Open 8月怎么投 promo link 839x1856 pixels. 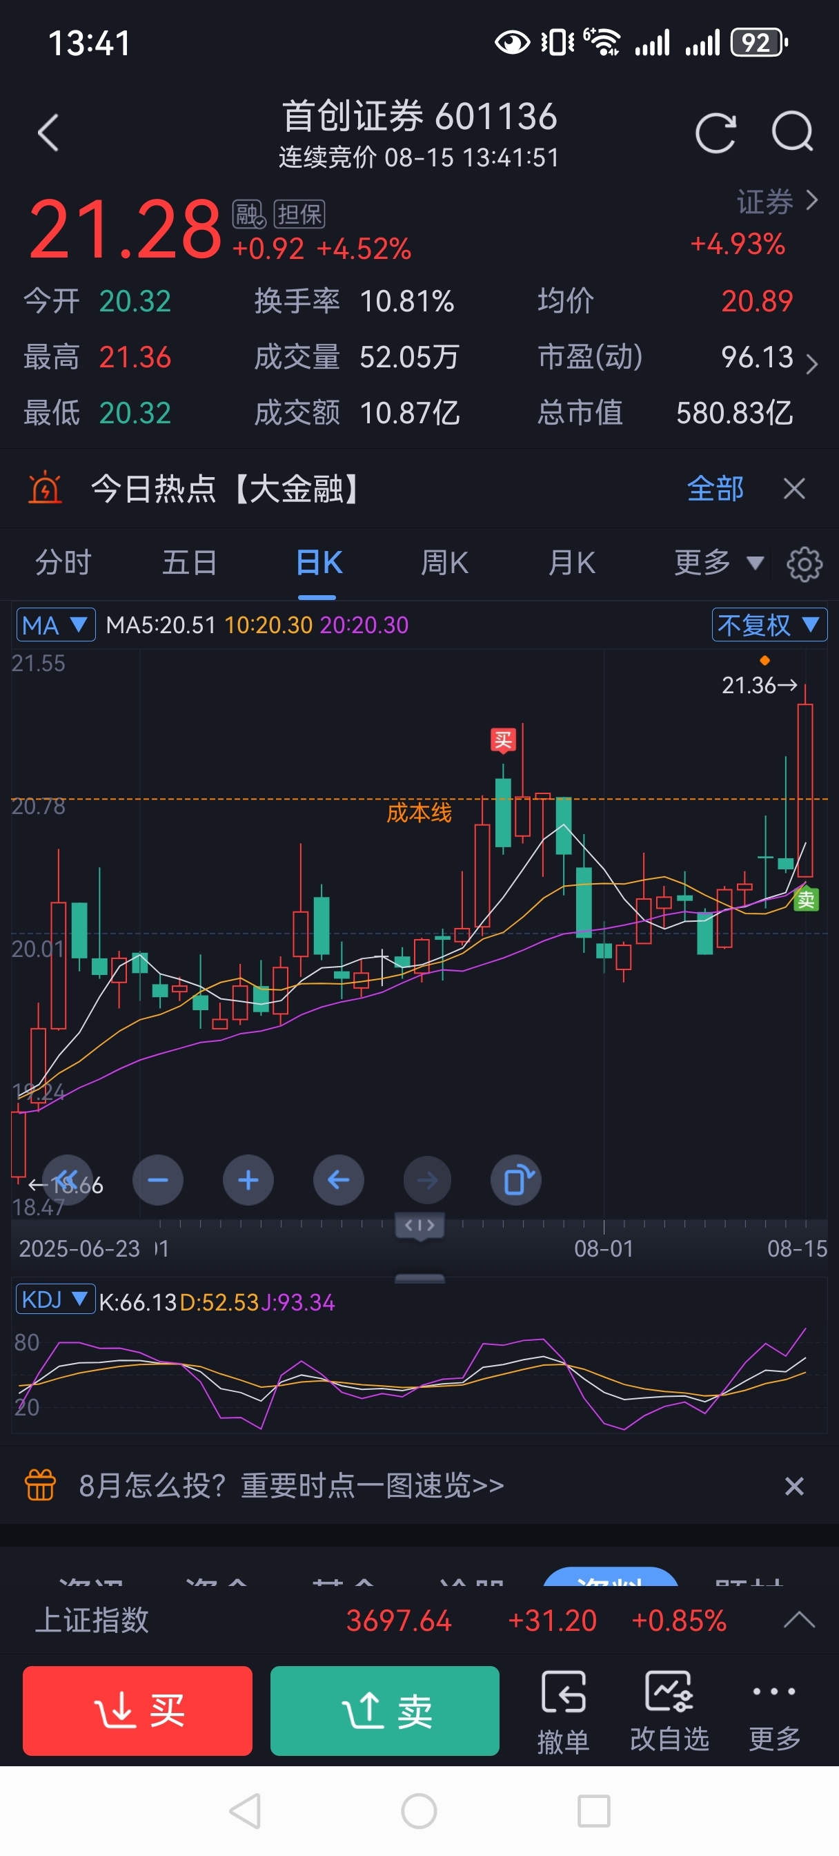[x=291, y=1485]
